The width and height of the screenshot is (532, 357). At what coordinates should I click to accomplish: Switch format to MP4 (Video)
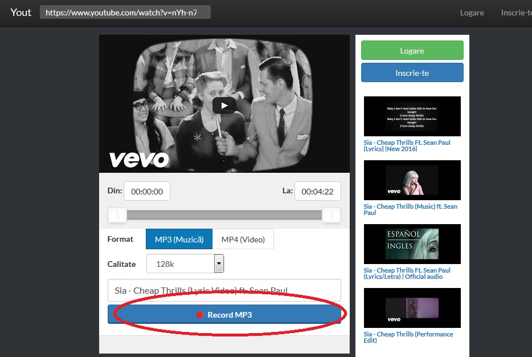pyautogui.click(x=243, y=240)
